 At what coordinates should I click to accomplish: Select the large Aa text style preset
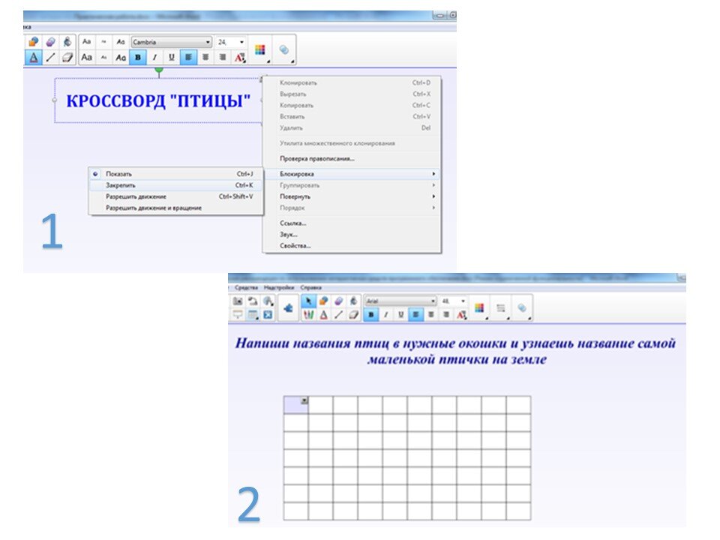[87, 58]
